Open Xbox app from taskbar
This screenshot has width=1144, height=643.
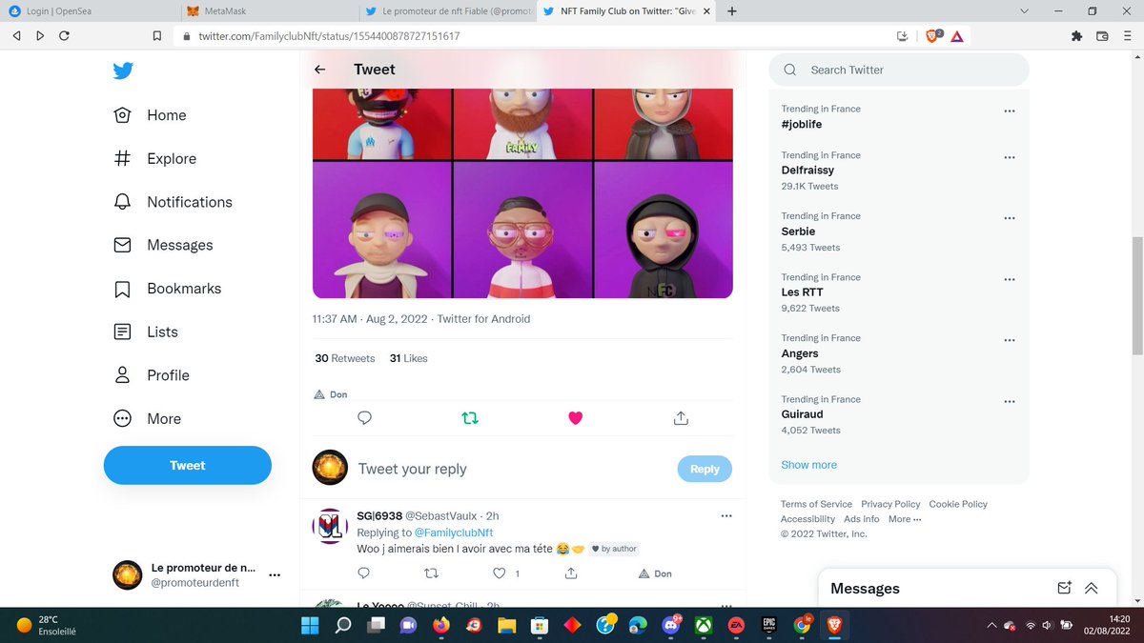point(704,625)
